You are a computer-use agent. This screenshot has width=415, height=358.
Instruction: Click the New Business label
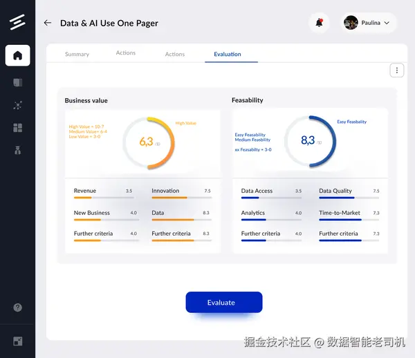[92, 213]
